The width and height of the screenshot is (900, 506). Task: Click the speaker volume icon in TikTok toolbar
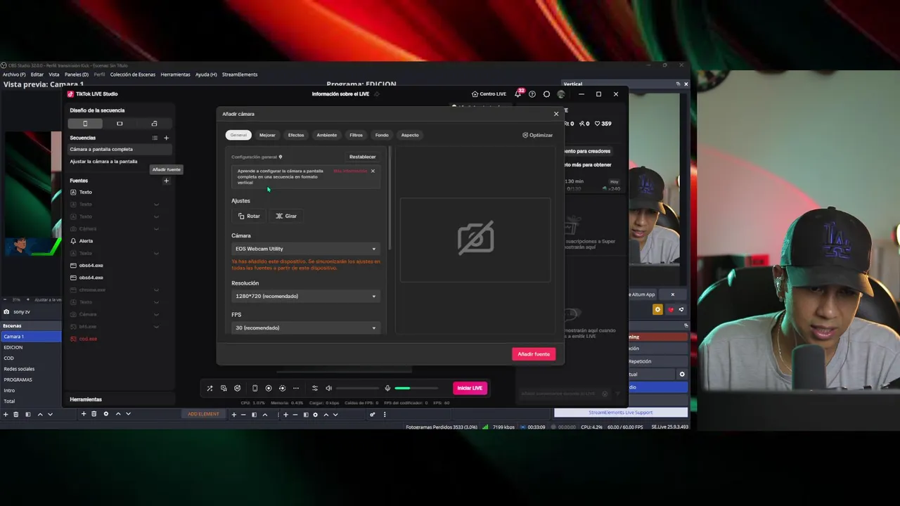coord(328,388)
